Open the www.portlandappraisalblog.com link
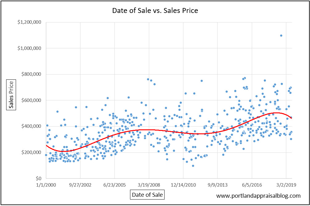Image resolution: width=310 pixels, height=206 pixels. pos(258,196)
